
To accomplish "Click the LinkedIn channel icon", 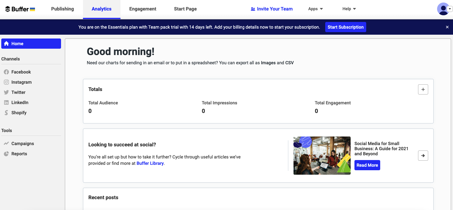I will (6, 102).
